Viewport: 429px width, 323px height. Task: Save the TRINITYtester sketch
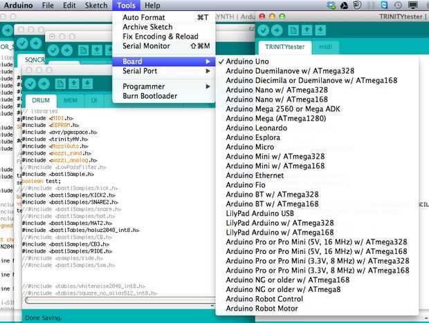click(x=320, y=30)
